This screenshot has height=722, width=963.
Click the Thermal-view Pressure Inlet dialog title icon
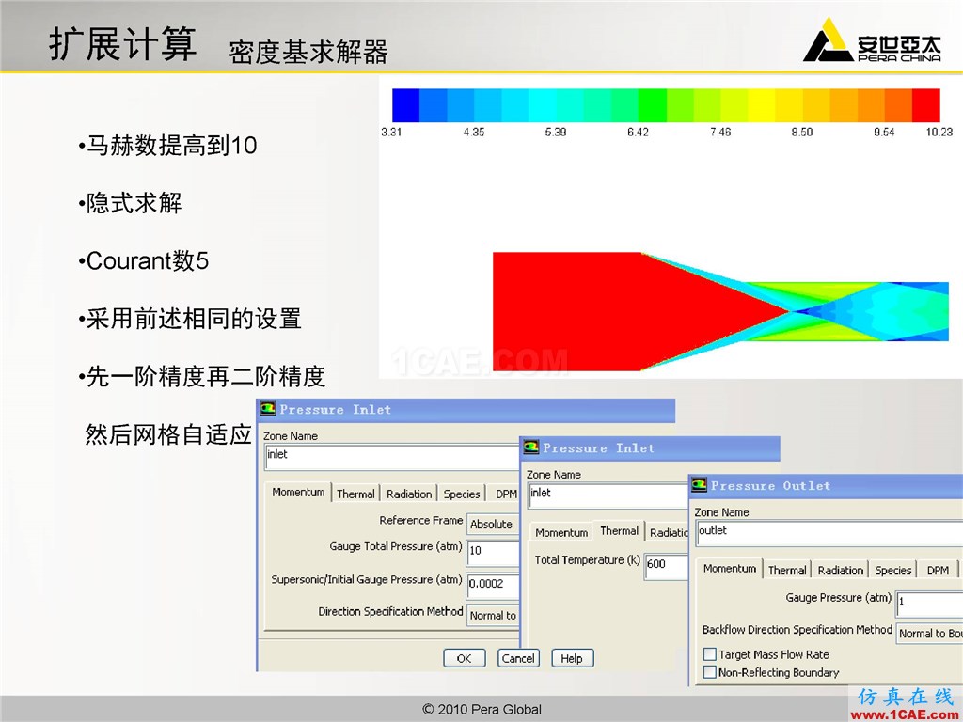pyautogui.click(x=530, y=447)
